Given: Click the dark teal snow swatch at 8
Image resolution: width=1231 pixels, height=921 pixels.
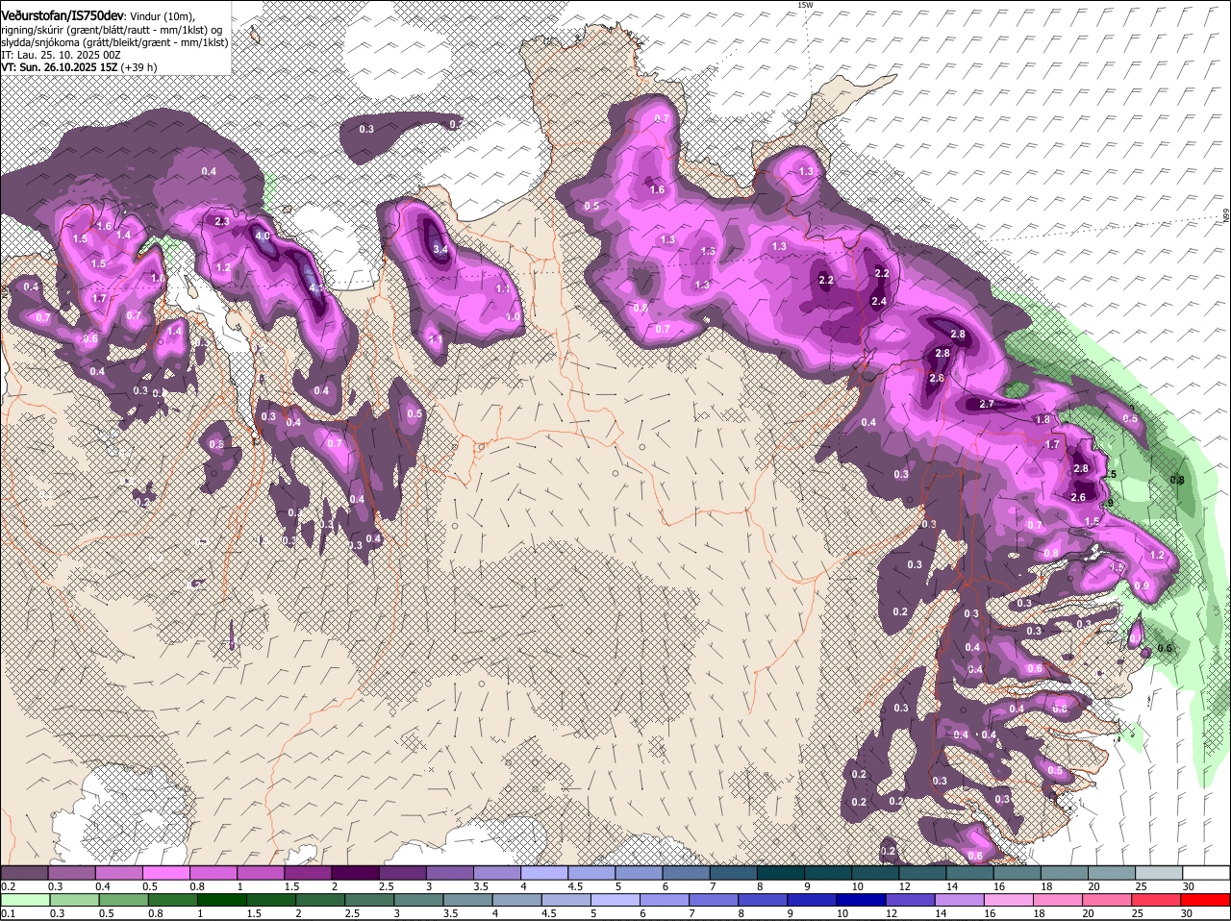Looking at the screenshot, I should coord(779,873).
